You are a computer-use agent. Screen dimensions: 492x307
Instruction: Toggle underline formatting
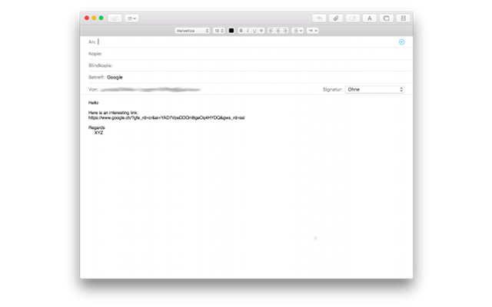coord(254,31)
